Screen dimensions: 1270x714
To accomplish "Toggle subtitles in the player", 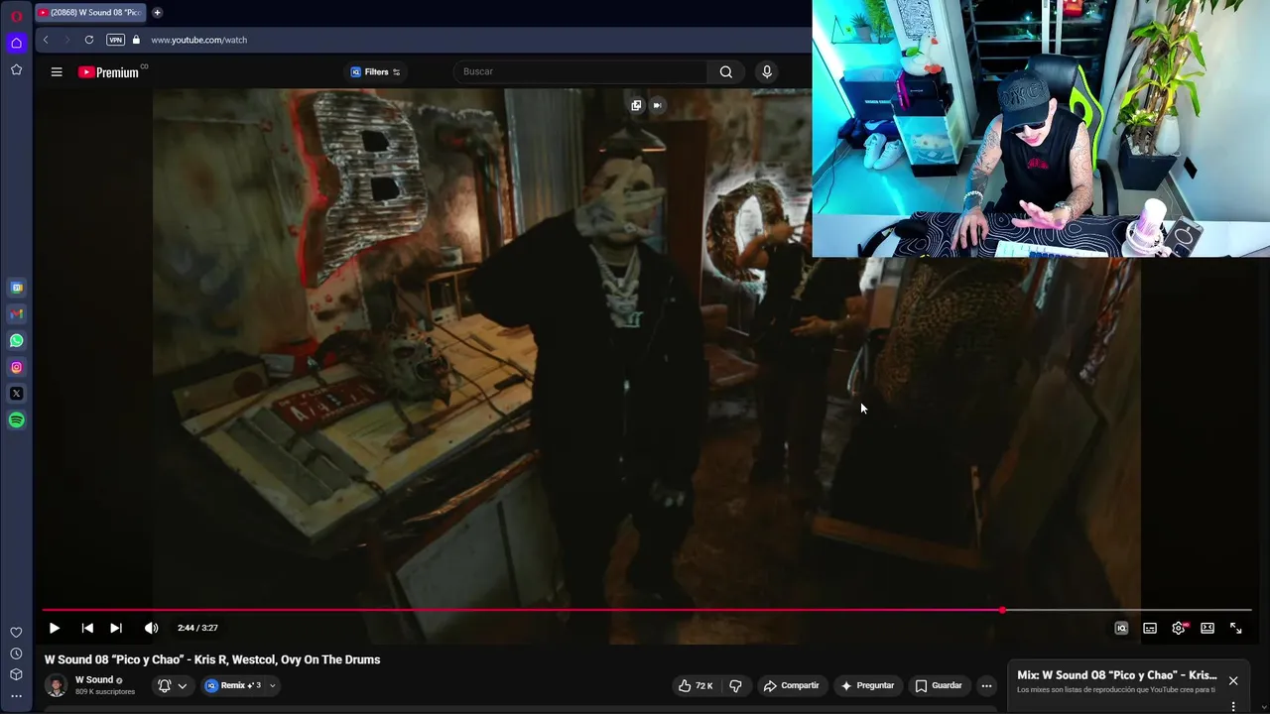I will point(1150,628).
